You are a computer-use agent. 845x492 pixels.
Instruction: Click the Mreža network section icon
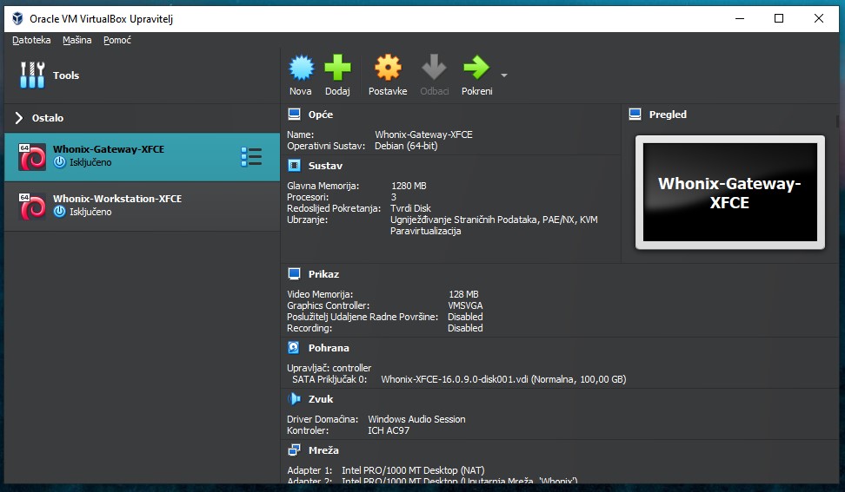[295, 450]
